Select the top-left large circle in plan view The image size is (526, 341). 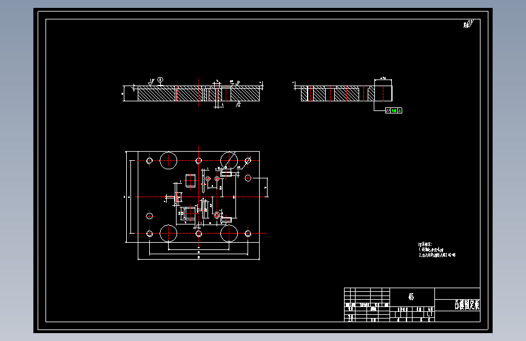[169, 160]
